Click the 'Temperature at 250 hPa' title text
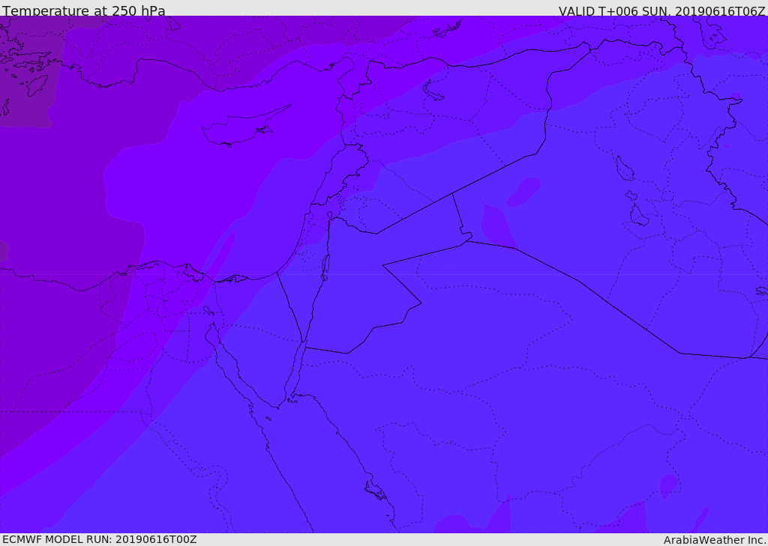The height and width of the screenshot is (546, 768). coord(84,10)
